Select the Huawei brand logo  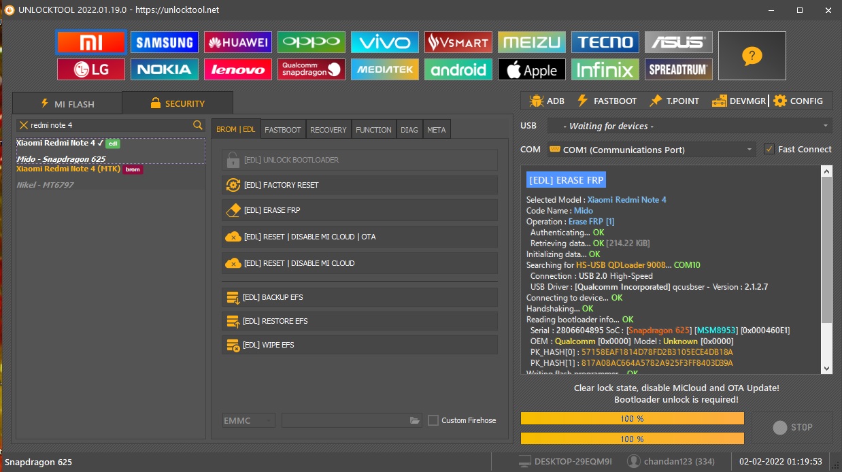tap(238, 42)
